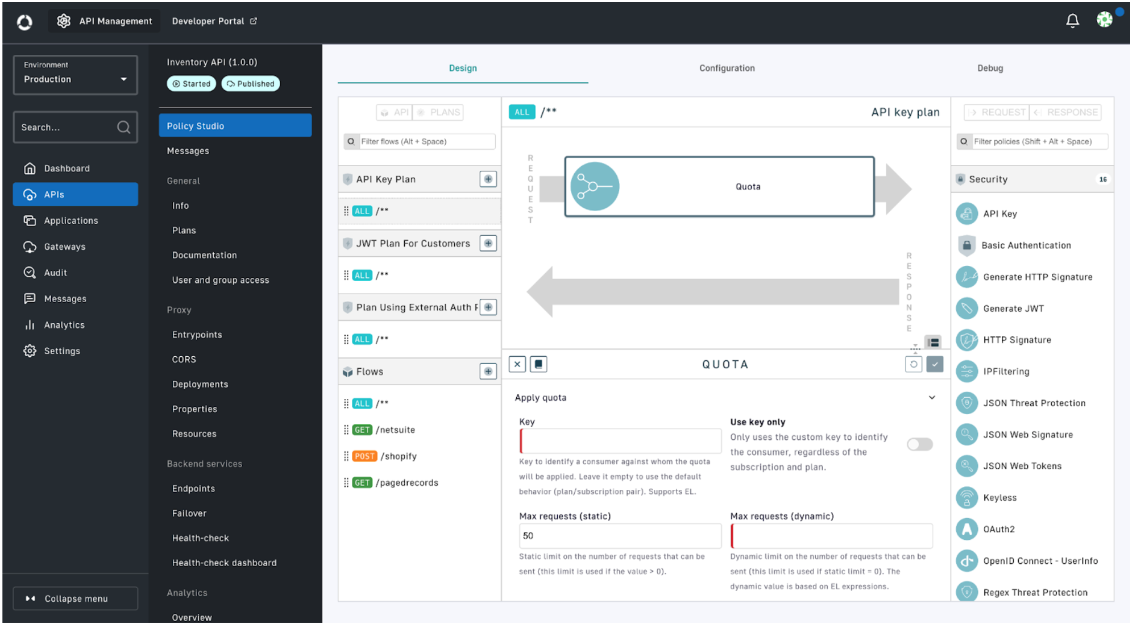Collapse the Apply quota section
This screenshot has width=1135, height=627.
932,397
